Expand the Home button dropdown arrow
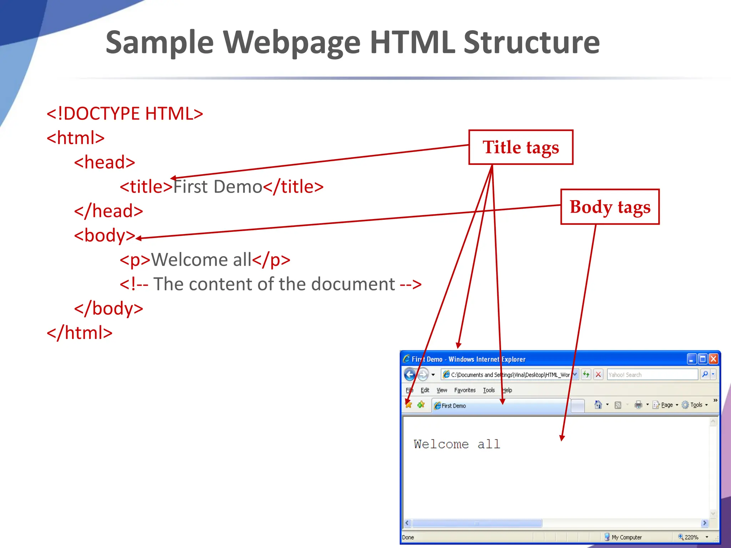Screen dimensions: 731x548 coord(607,405)
